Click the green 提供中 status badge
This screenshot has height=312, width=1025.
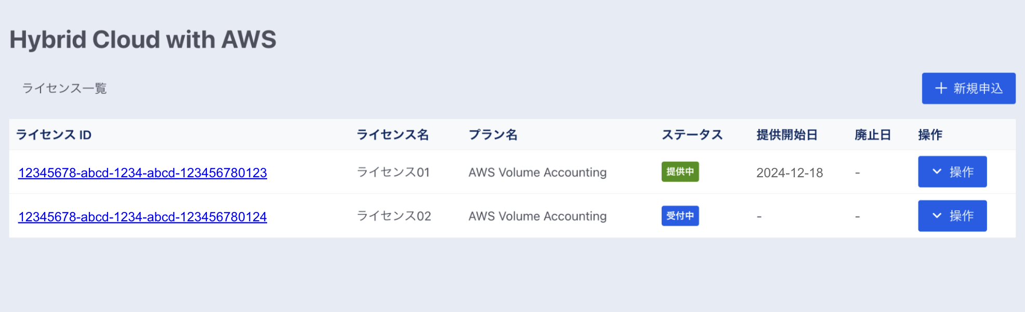click(680, 172)
